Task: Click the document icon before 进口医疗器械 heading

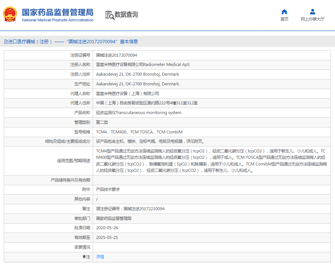Action: pos(6,42)
